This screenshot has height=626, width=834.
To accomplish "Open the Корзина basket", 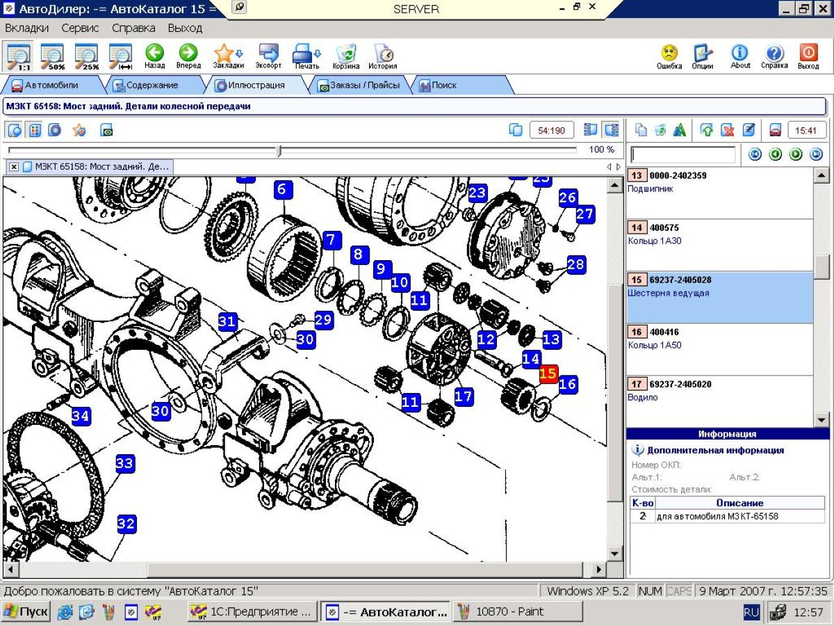I will (346, 56).
